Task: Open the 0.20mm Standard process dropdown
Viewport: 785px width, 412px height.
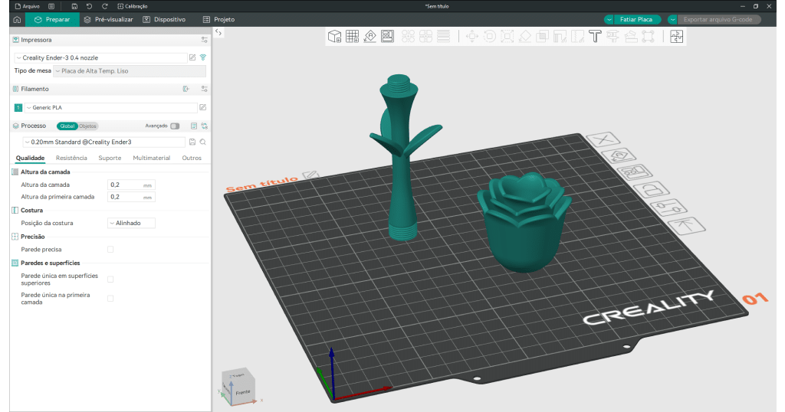Action: 103,142
